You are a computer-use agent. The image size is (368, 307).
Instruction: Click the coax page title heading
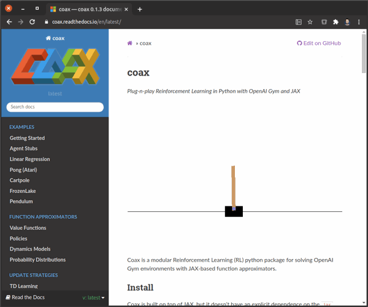138,72
